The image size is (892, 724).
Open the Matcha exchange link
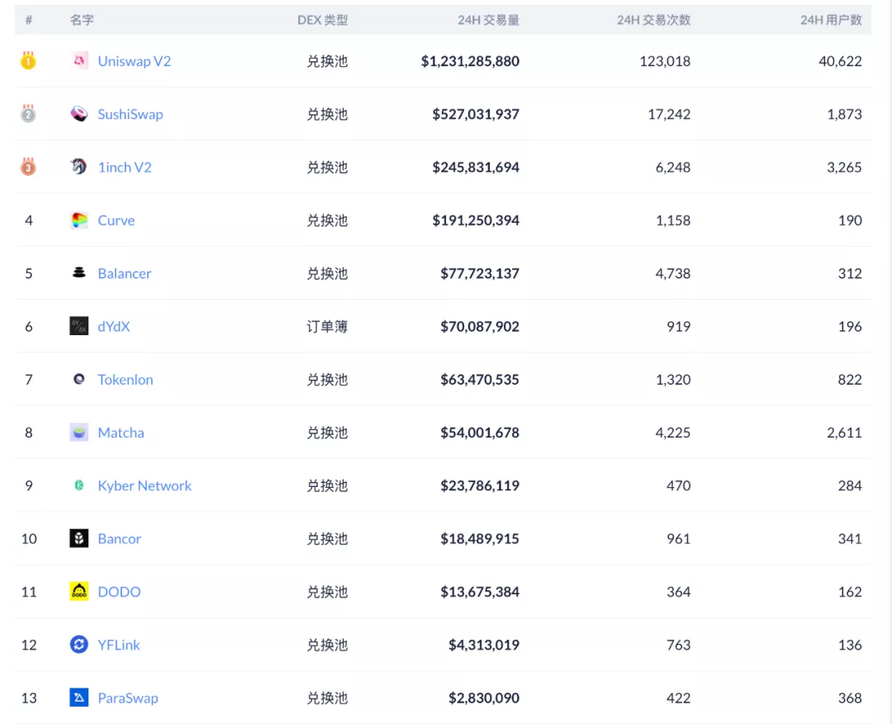coord(121,433)
